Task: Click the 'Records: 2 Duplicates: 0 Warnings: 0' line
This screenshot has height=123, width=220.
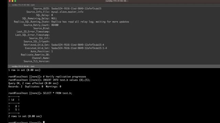Action: 35,86
